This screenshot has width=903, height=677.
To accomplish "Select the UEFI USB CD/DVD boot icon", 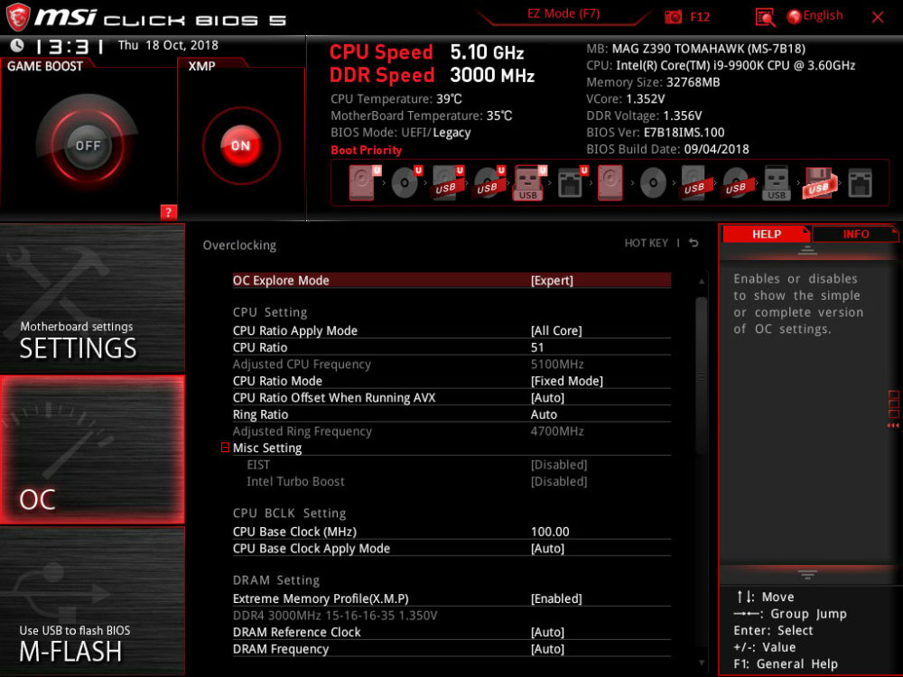I will (489, 183).
